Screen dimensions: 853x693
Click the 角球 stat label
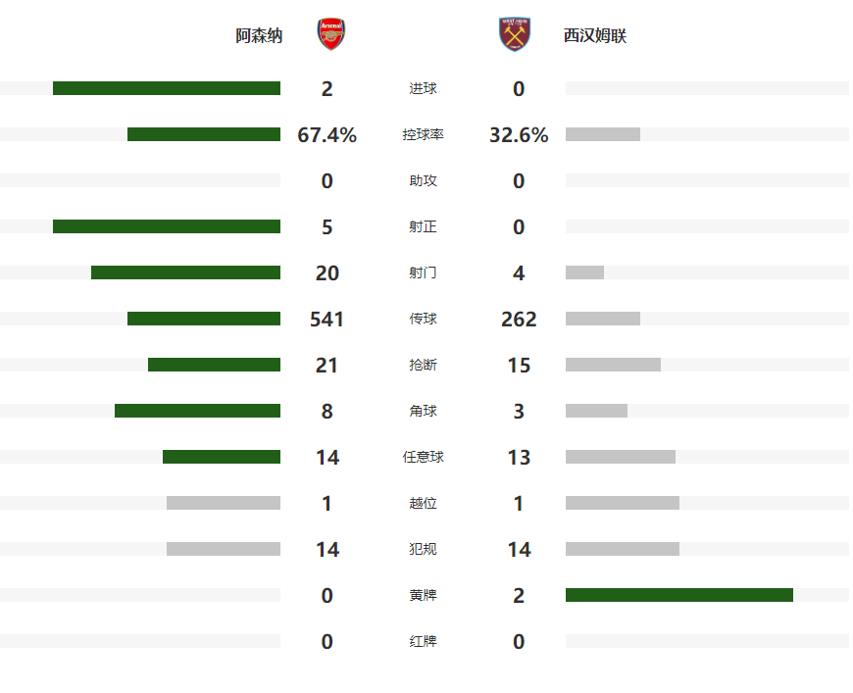pos(424,411)
